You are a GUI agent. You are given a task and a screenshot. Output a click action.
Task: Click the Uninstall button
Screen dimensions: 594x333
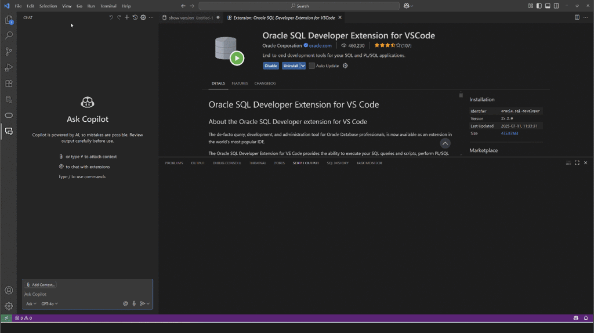click(291, 66)
